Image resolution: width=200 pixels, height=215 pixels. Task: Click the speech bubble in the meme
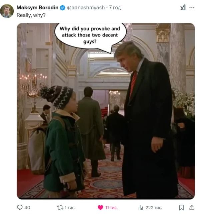click(90, 36)
